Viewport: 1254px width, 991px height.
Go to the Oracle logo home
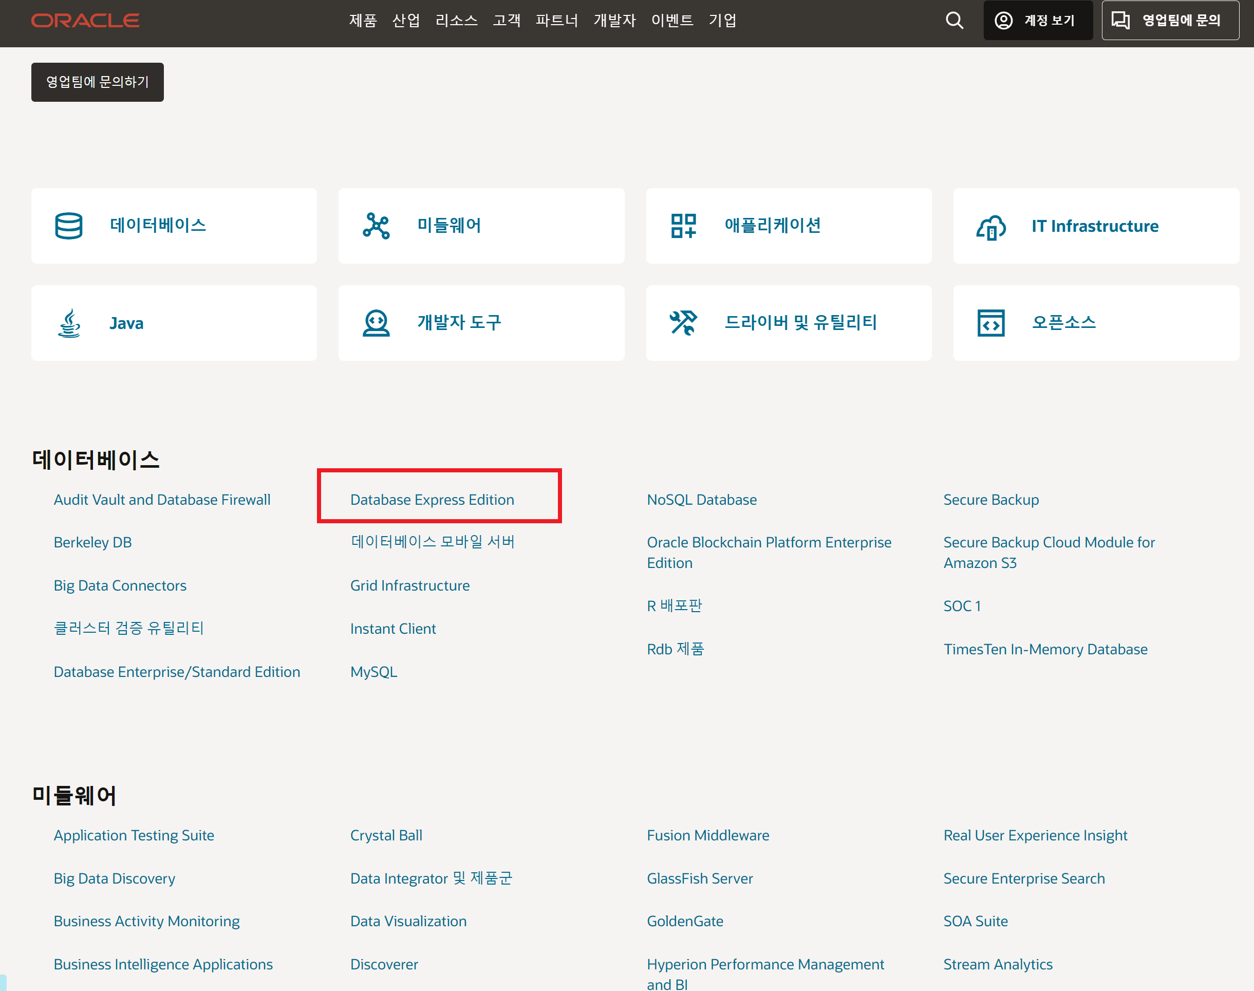(x=85, y=21)
